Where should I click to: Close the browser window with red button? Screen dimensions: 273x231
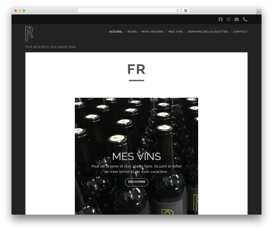[x=16, y=10]
